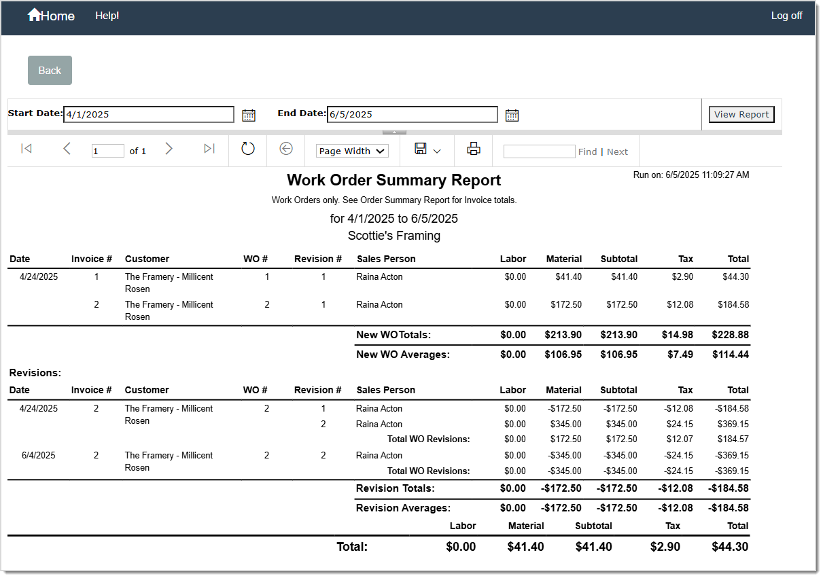This screenshot has width=823, height=578.
Task: Click inside the report search text box
Action: tap(539, 150)
